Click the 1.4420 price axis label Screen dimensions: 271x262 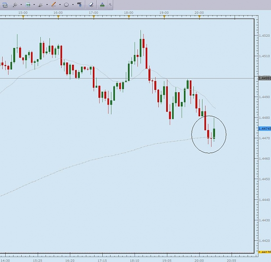pyautogui.click(x=264, y=241)
